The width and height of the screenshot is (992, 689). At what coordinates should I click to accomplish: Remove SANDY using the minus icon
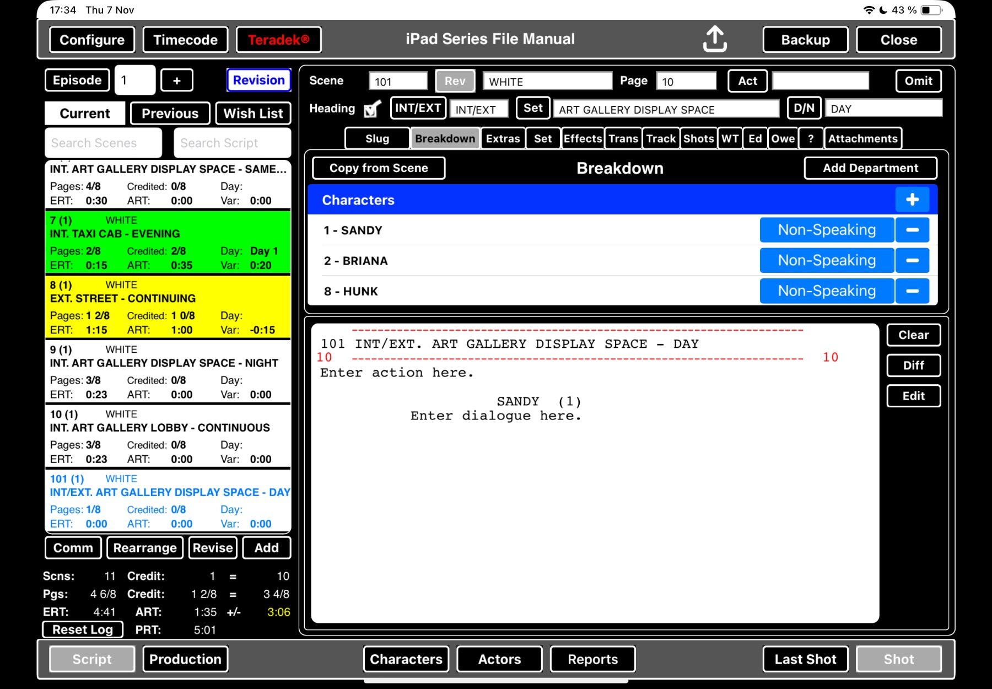coord(912,230)
